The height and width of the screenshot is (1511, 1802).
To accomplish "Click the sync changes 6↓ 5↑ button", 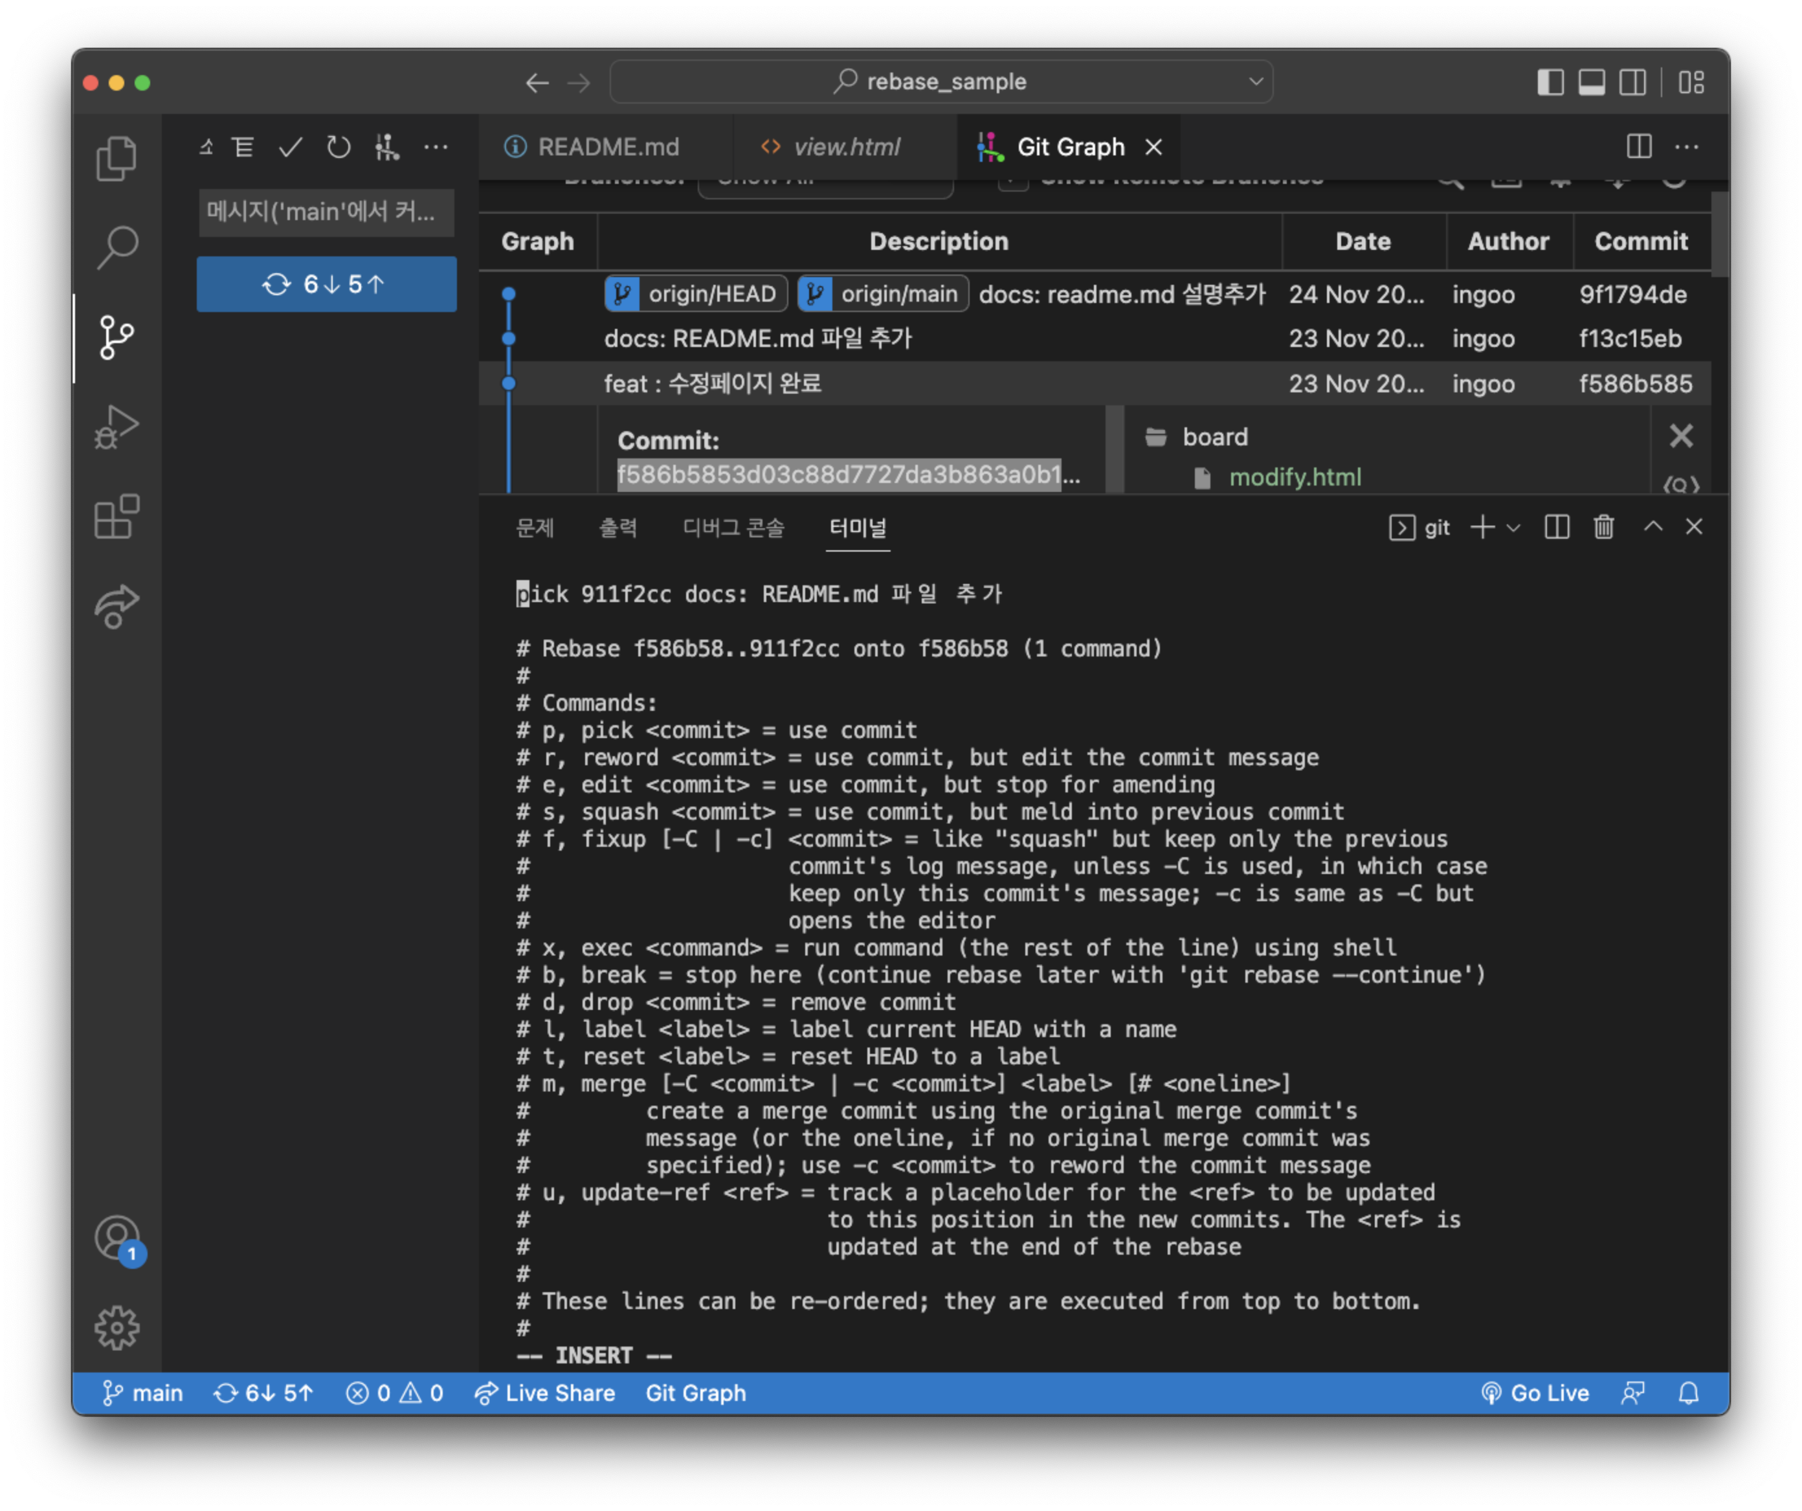I will 326,284.
